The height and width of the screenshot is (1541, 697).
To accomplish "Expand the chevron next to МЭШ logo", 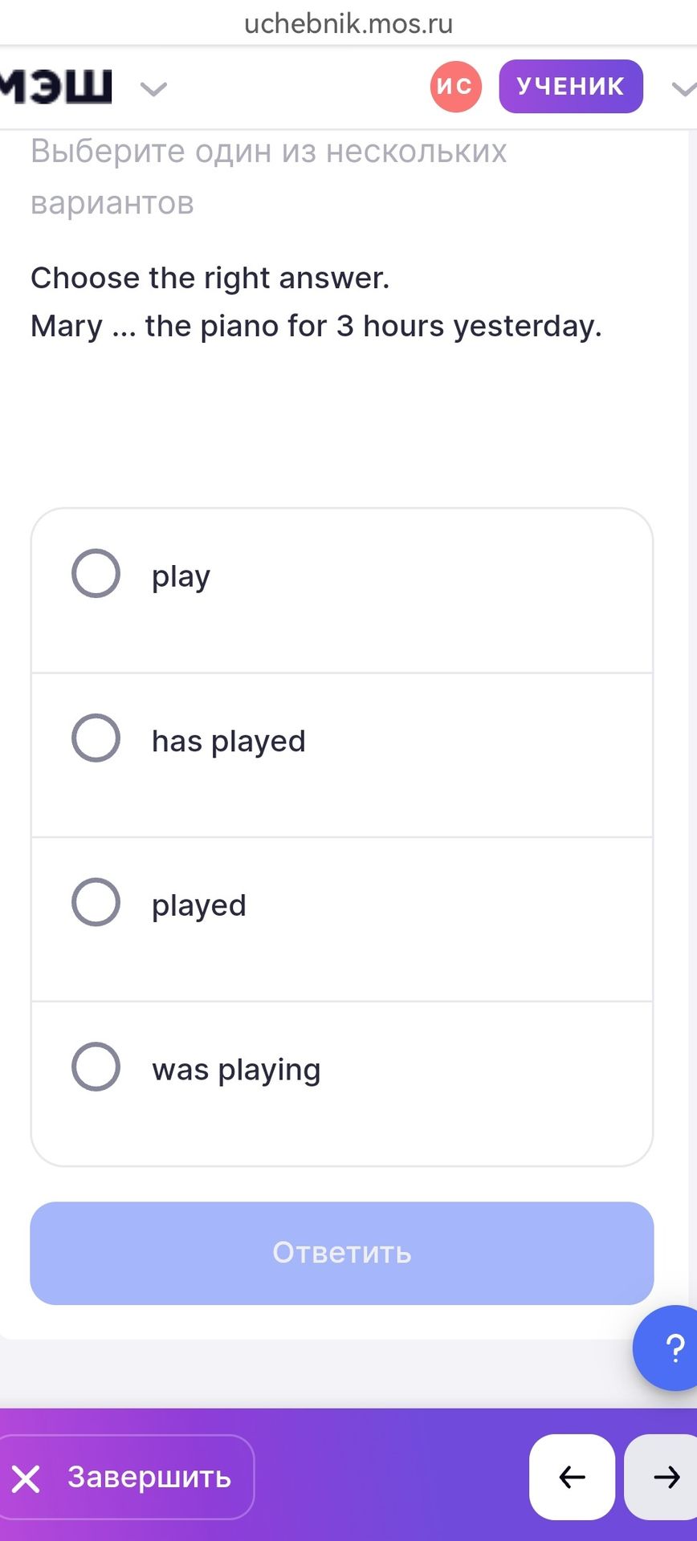I will coord(153,88).
